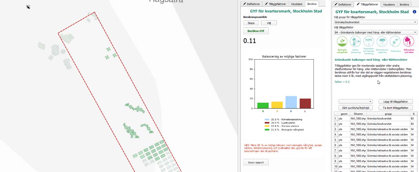Image resolution: width=419 pixels, height=172 pixels.
Task: Click the 'yta' cell in row 6
Action: tap(344, 145)
